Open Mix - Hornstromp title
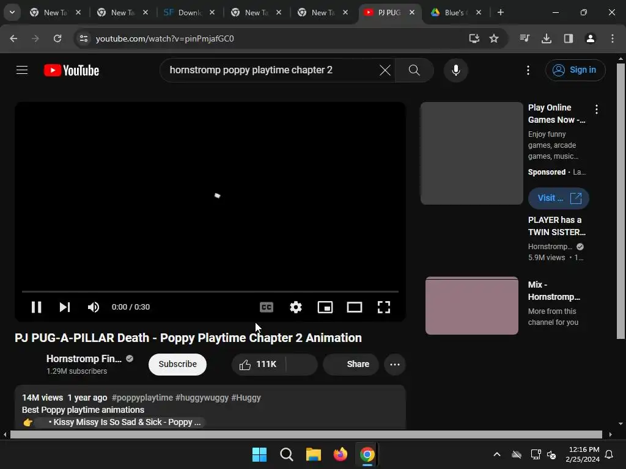626x469 pixels. tap(554, 291)
